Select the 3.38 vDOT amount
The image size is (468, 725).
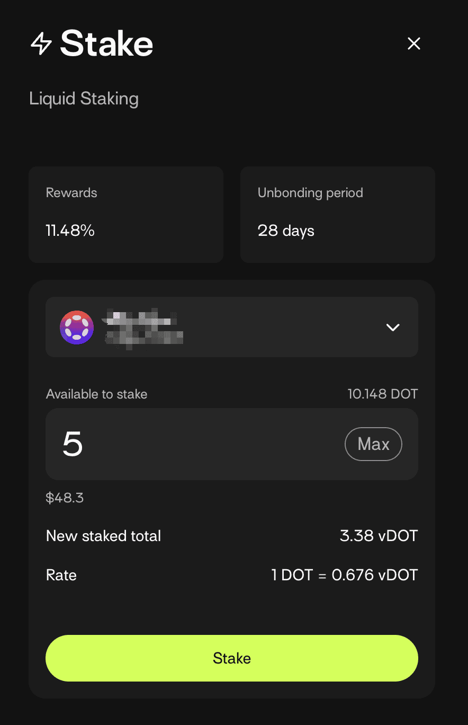click(x=379, y=536)
